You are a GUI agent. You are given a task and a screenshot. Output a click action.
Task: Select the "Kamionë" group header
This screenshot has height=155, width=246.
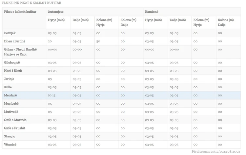point(152,12)
